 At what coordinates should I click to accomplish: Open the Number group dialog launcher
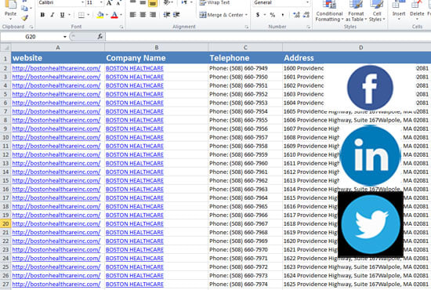309,27
